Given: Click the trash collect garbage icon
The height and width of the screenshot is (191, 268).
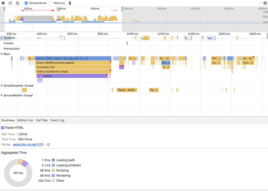Looking at the screenshot, I should click(x=70, y=3).
